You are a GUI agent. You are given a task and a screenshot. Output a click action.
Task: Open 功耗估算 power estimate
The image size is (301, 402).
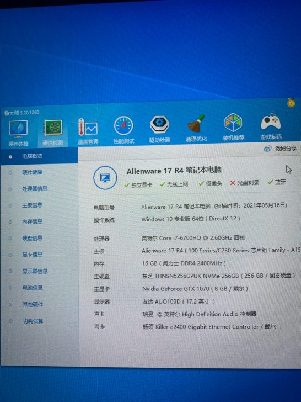tap(33, 321)
